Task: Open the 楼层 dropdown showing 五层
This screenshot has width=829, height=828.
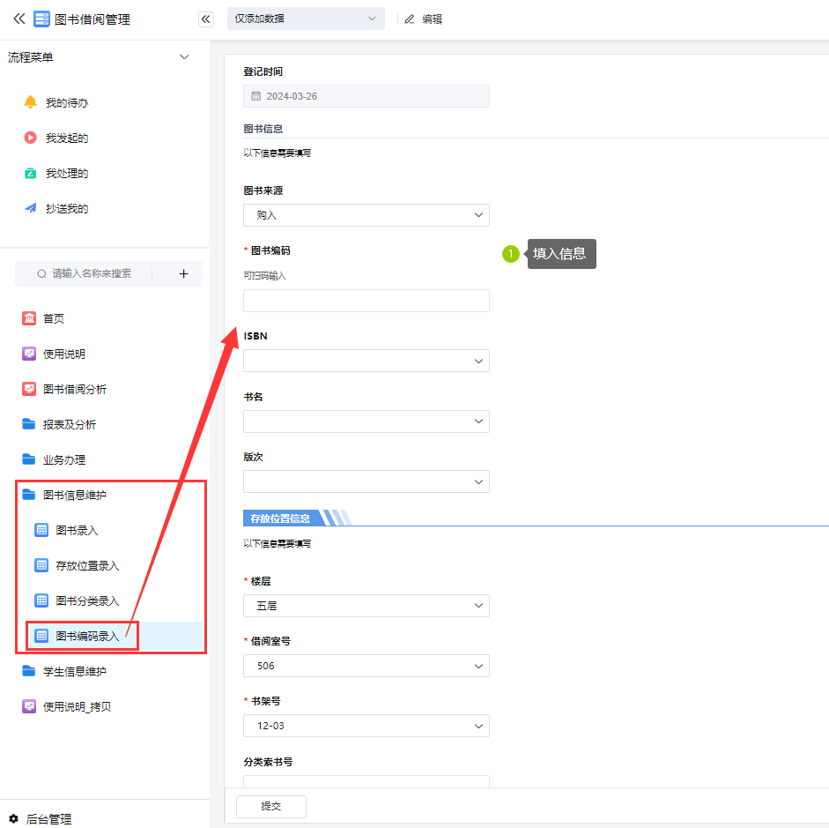Action: point(366,606)
